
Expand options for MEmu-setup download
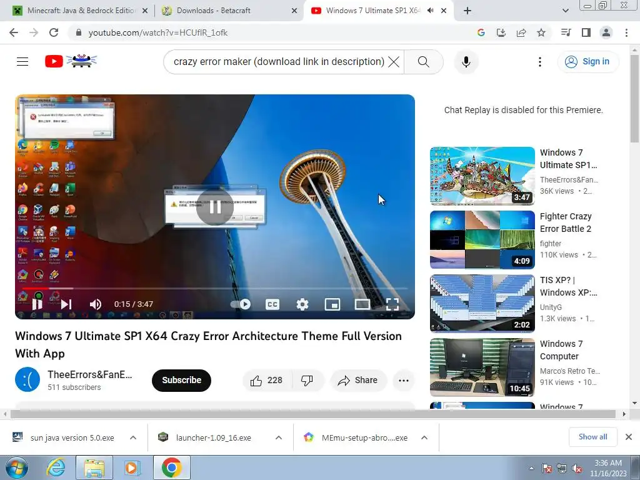click(424, 437)
